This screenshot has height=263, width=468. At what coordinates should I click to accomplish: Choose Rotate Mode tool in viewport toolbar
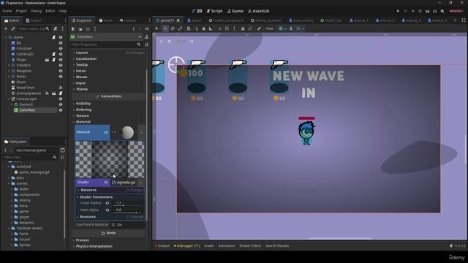(x=173, y=28)
